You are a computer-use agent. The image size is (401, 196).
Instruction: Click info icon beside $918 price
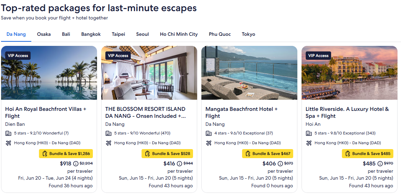pos(76,164)
